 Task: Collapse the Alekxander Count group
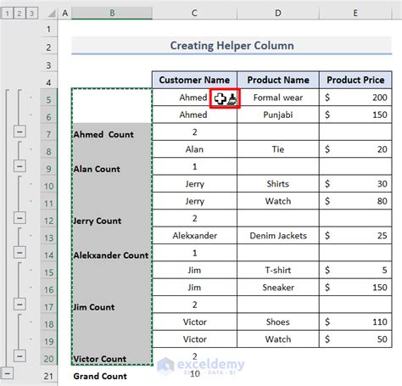click(x=20, y=253)
